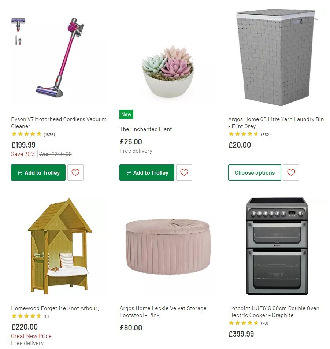Add Dyson V7 vacuum to trolley

pyautogui.click(x=38, y=172)
